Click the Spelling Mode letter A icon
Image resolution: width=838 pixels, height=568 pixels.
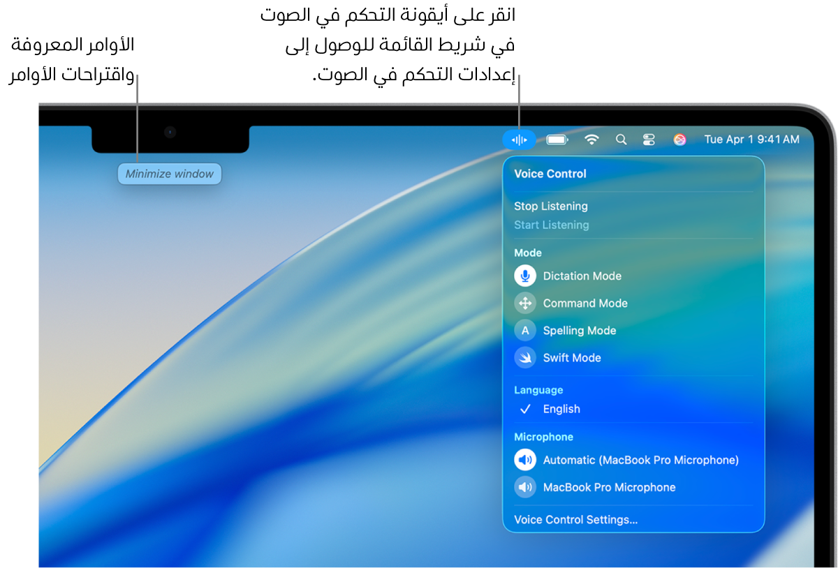tap(525, 330)
